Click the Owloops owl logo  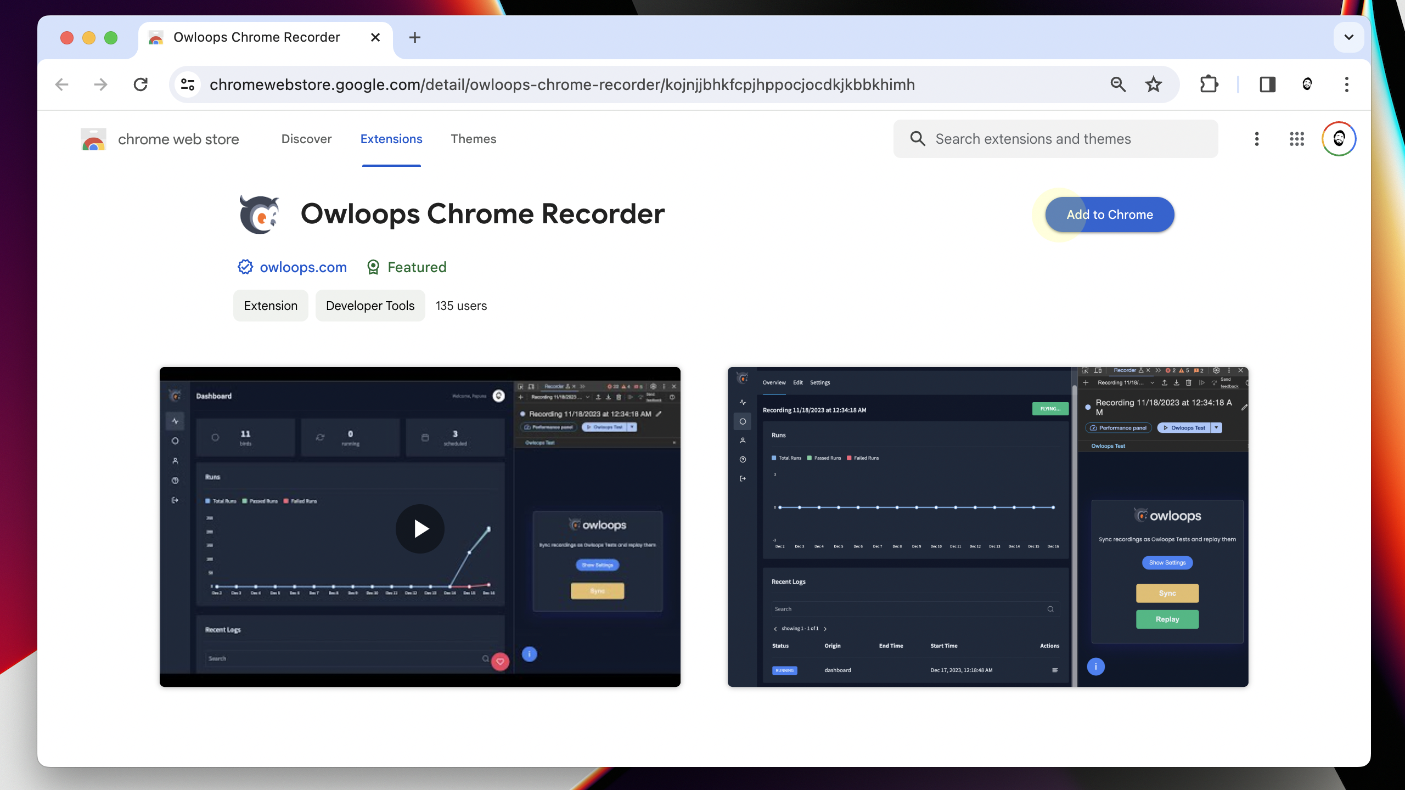tap(259, 214)
